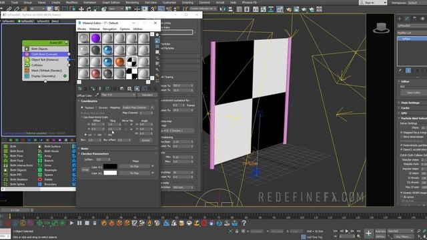Click the ViewCube hat icon in viewport
The width and height of the screenshot is (427, 240).
tap(381, 28)
